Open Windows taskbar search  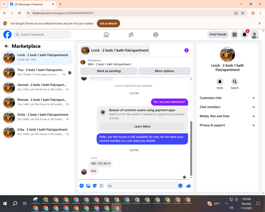pyautogui.click(x=15, y=204)
